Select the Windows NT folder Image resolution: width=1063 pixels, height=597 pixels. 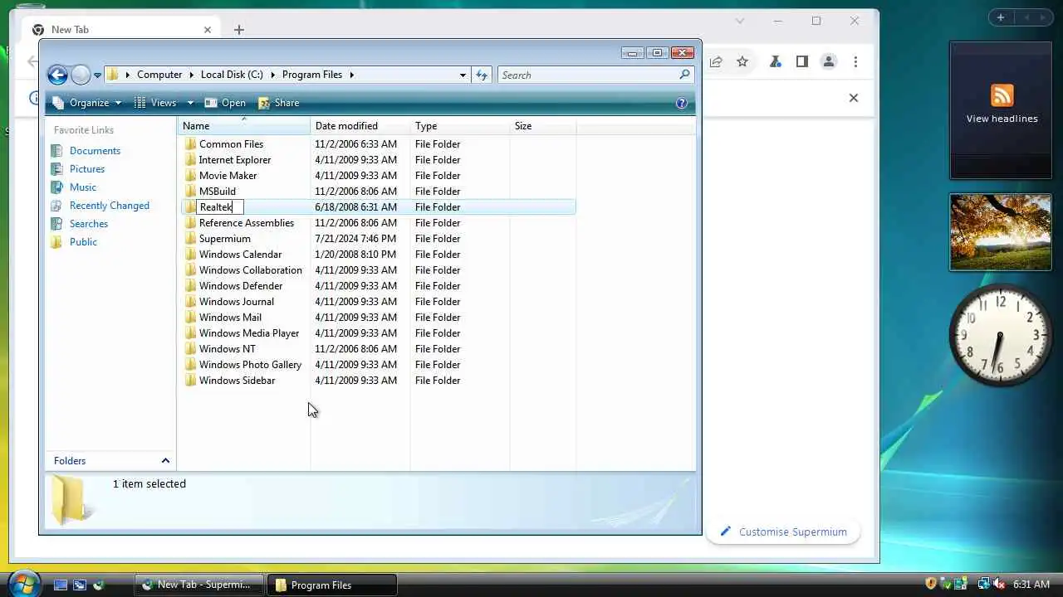pos(228,349)
